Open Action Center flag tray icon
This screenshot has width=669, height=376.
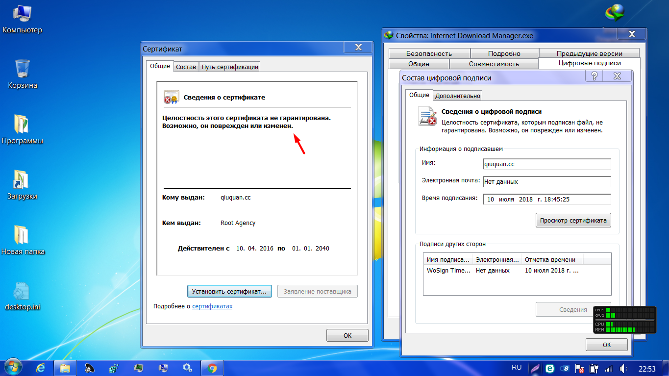579,368
